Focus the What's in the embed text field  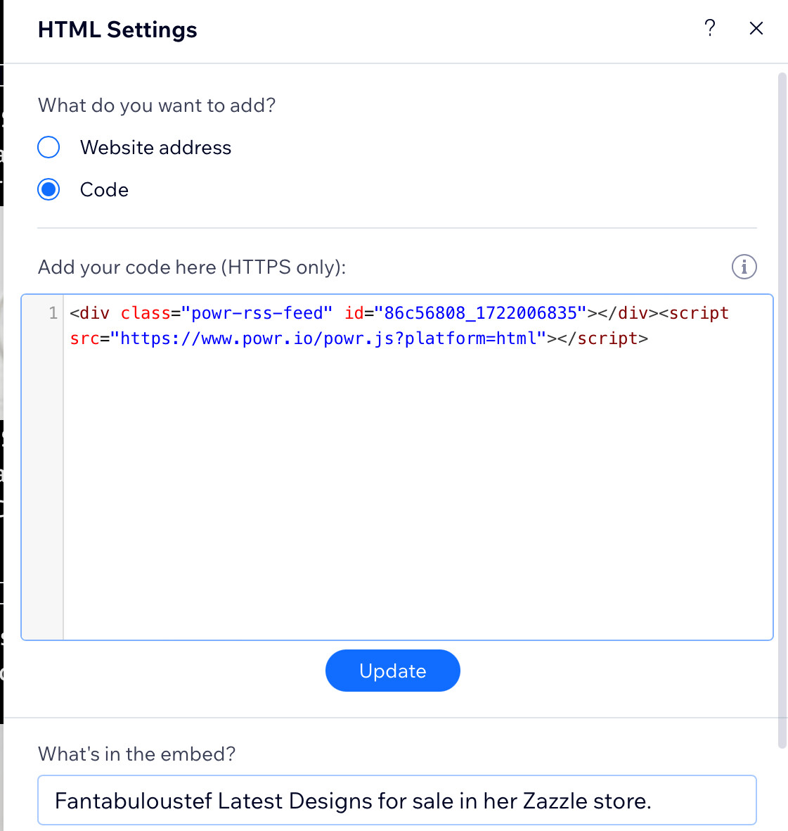pyautogui.click(x=396, y=800)
